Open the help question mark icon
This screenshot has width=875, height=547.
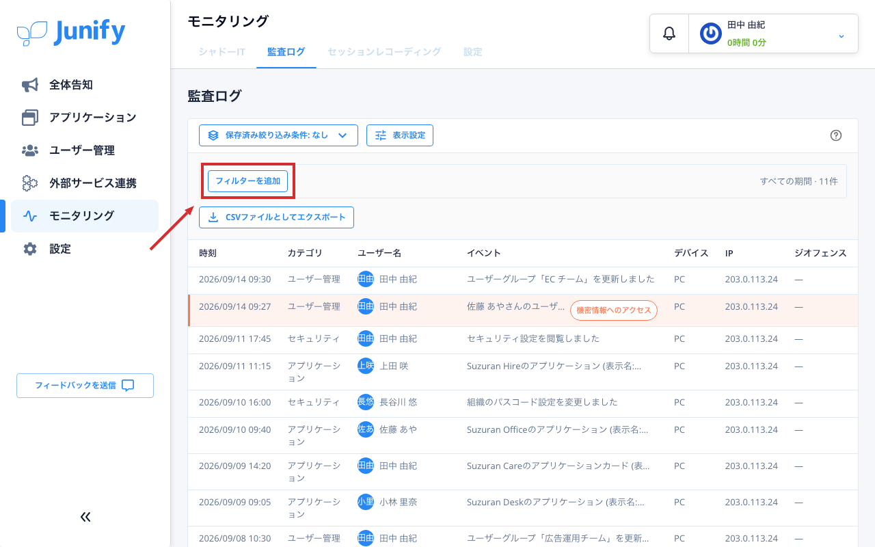tap(835, 135)
